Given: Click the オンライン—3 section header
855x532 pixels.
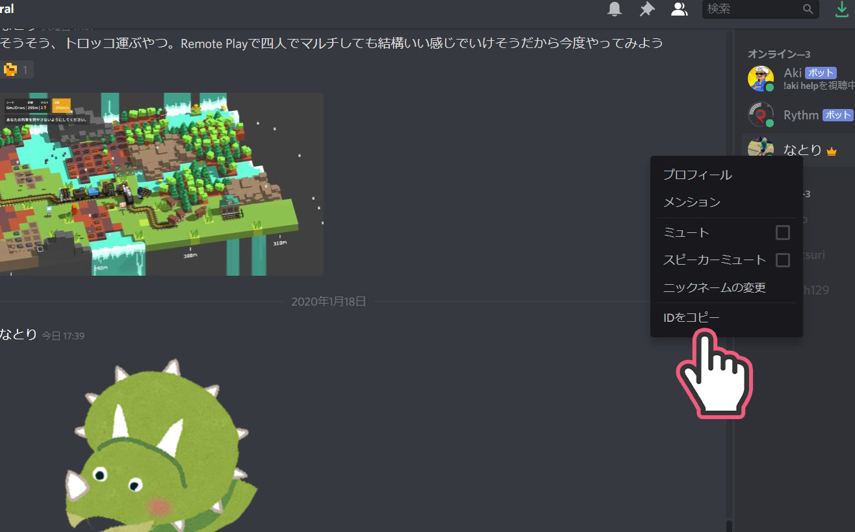Looking at the screenshot, I should coord(779,54).
